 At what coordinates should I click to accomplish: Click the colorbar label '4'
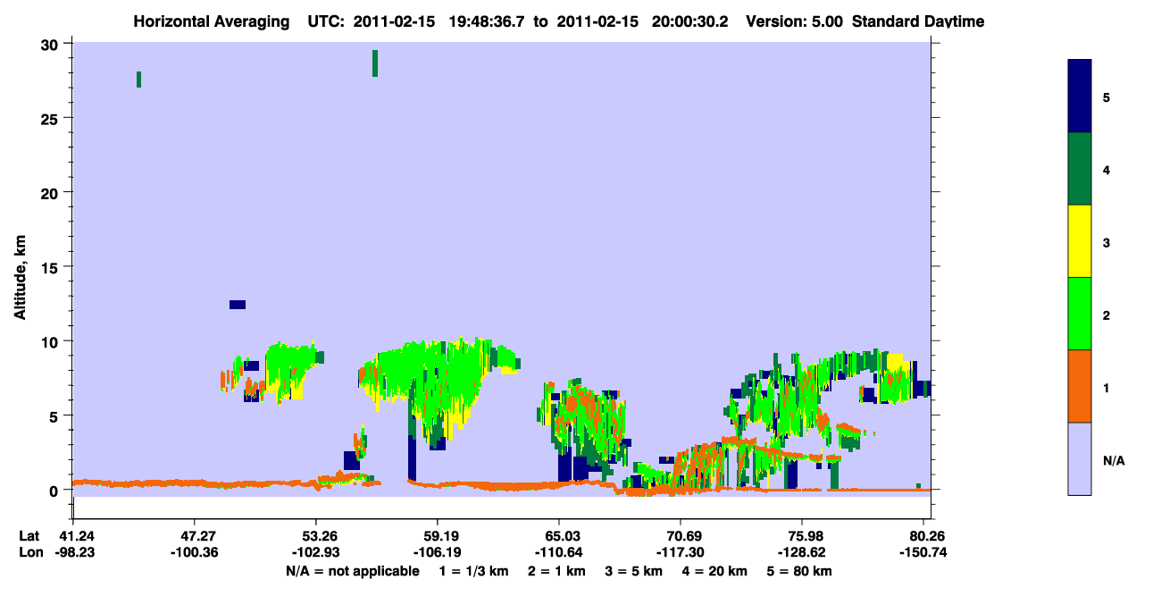[1106, 170]
